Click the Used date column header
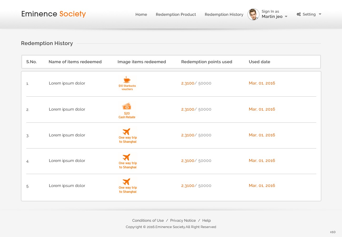342x237 pixels. [x=259, y=62]
